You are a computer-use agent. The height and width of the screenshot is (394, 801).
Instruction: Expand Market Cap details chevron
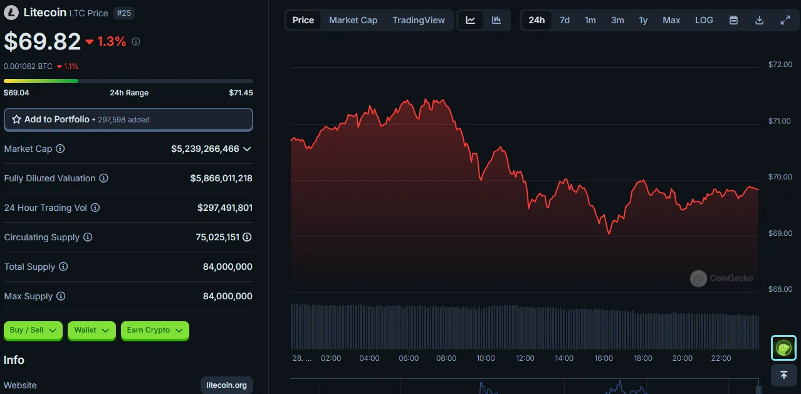247,149
